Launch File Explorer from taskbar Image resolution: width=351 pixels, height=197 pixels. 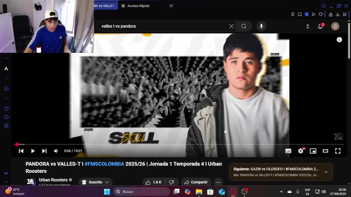point(199,192)
